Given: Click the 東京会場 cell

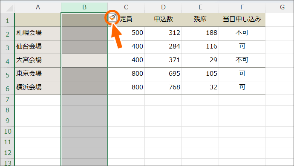Looking at the screenshot, I should tap(37, 74).
